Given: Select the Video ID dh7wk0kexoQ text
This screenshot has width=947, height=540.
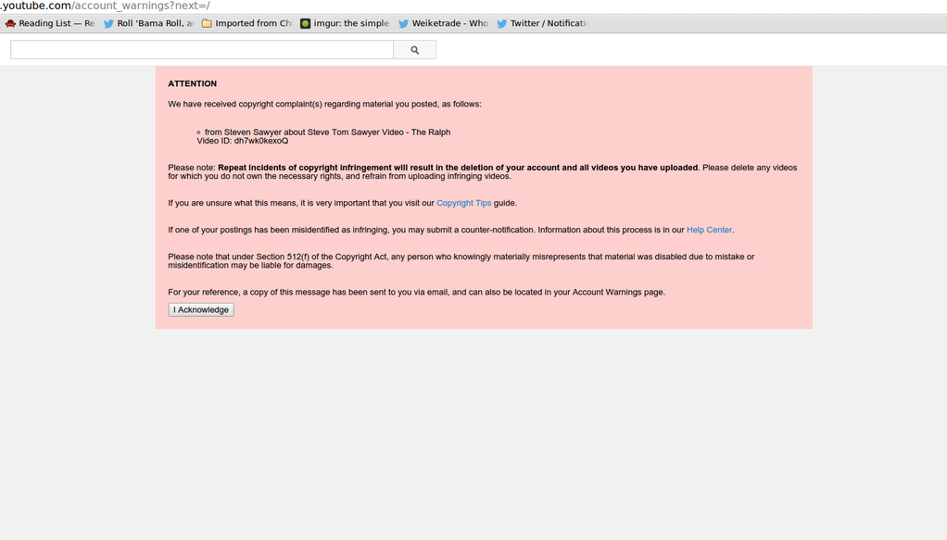Looking at the screenshot, I should 242,141.
